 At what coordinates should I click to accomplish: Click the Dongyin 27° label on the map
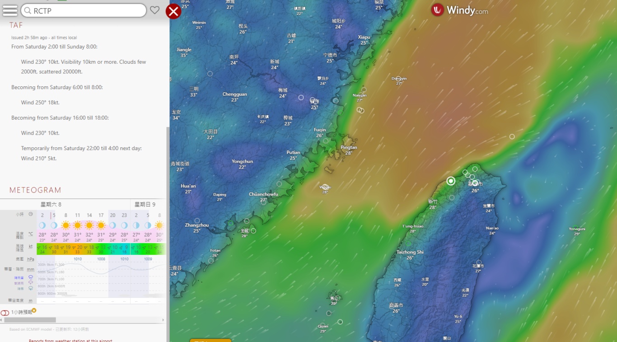[399, 80]
